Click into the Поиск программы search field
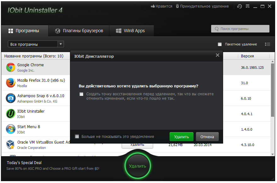Screen dimensions: 277x183 pos(240,29)
